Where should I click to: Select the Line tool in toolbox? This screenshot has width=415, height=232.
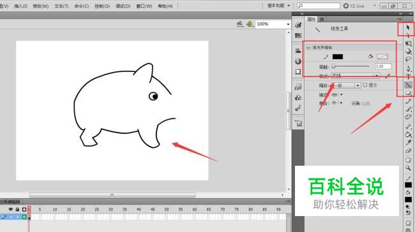point(408,85)
